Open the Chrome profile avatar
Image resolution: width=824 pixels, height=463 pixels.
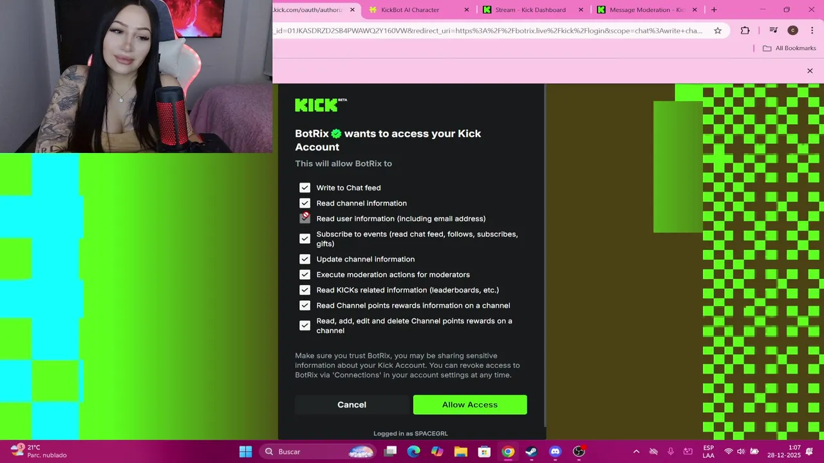tap(792, 30)
